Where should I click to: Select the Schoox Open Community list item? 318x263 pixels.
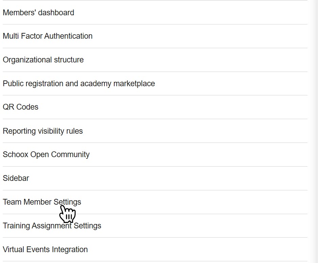tap(46, 154)
